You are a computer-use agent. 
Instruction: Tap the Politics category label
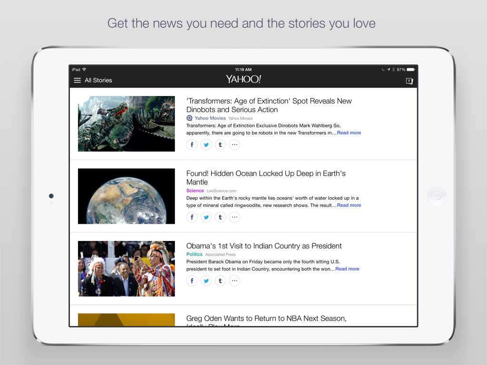coord(195,255)
